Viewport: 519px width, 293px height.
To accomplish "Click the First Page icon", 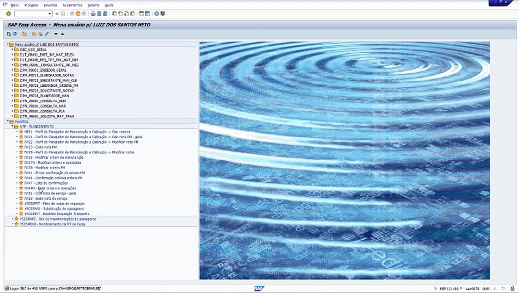I will pyautogui.click(x=115, y=14).
